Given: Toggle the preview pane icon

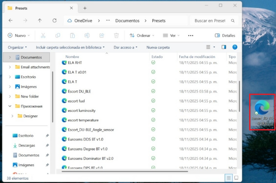Looking at the screenshot, I should click(x=224, y=47).
